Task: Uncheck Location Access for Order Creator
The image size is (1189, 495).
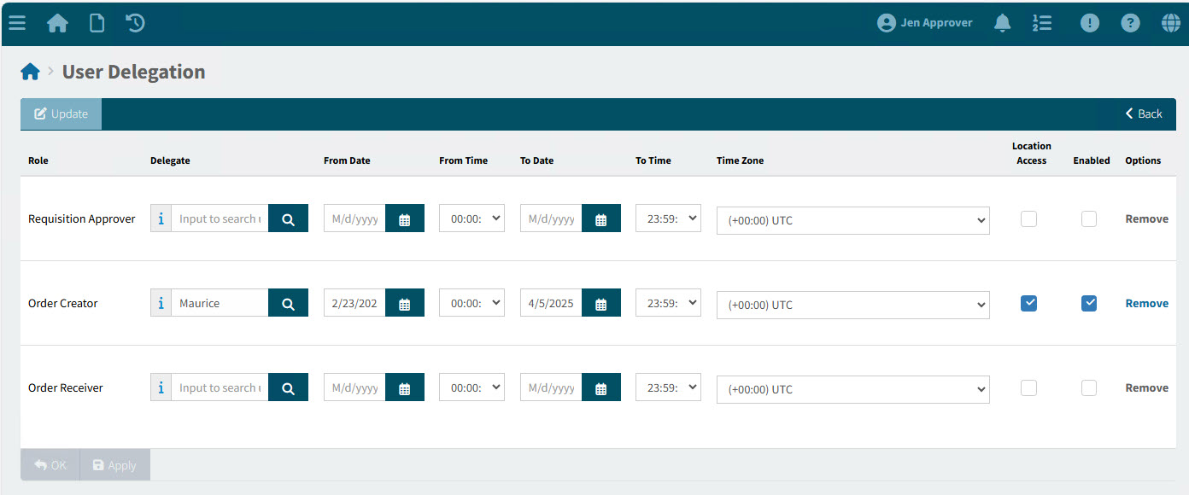Action: click(1029, 303)
